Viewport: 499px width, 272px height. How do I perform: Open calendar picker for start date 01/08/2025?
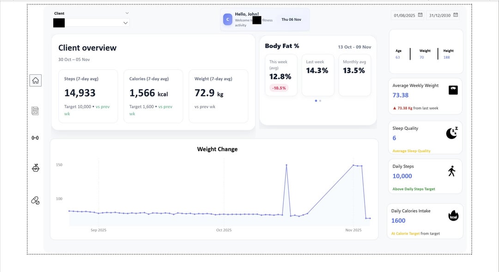point(420,15)
